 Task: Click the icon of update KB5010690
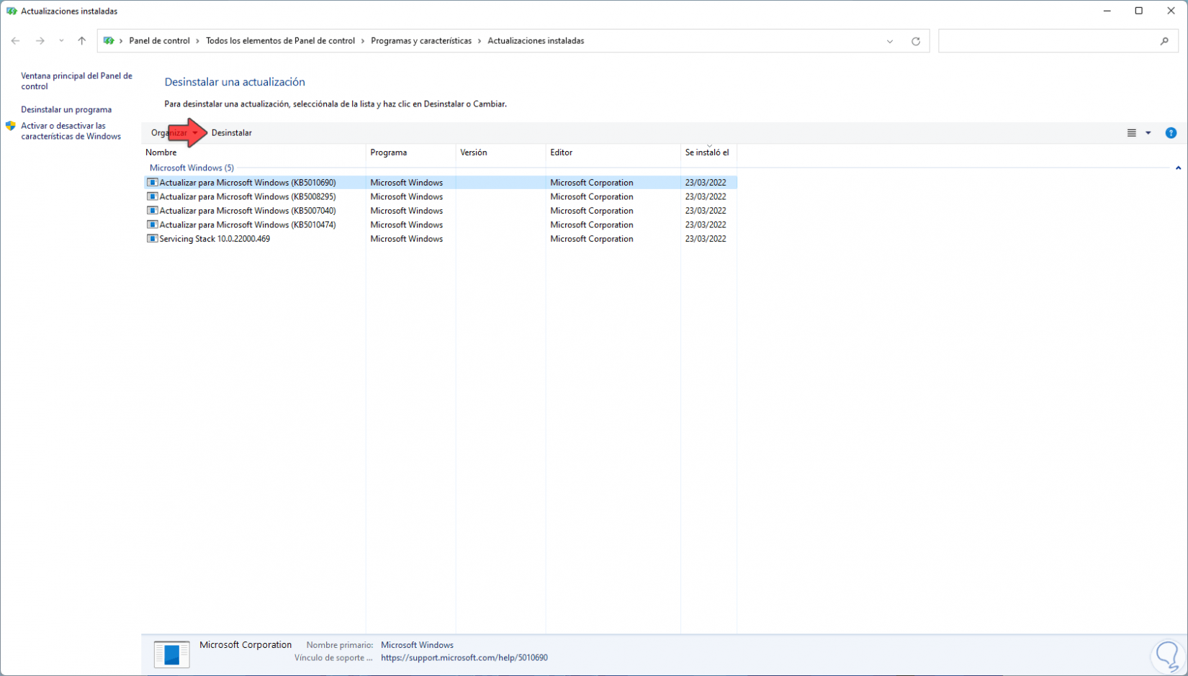[152, 183]
